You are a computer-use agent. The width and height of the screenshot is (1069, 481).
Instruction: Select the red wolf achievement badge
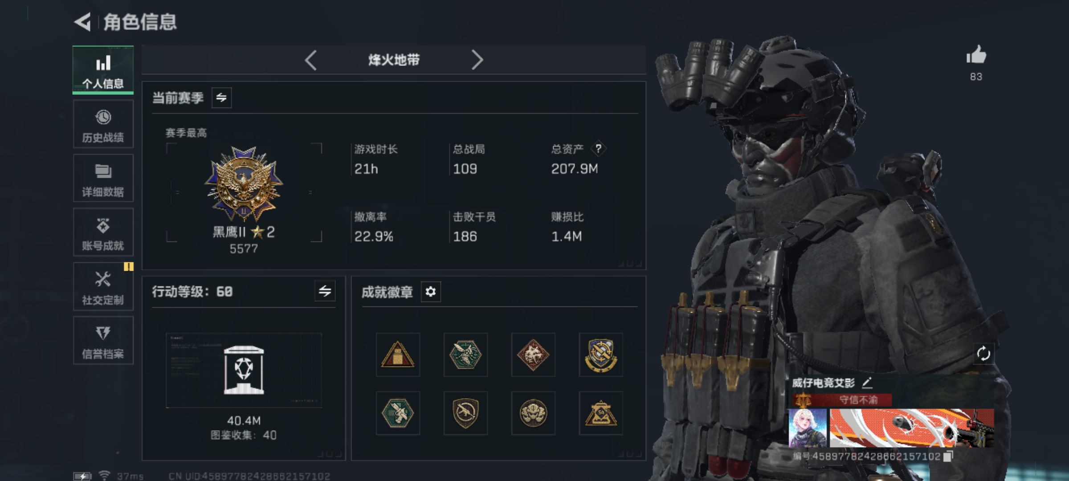pyautogui.click(x=533, y=355)
